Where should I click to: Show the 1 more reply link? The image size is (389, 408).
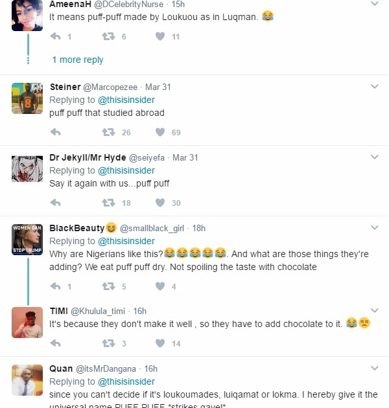pos(78,60)
